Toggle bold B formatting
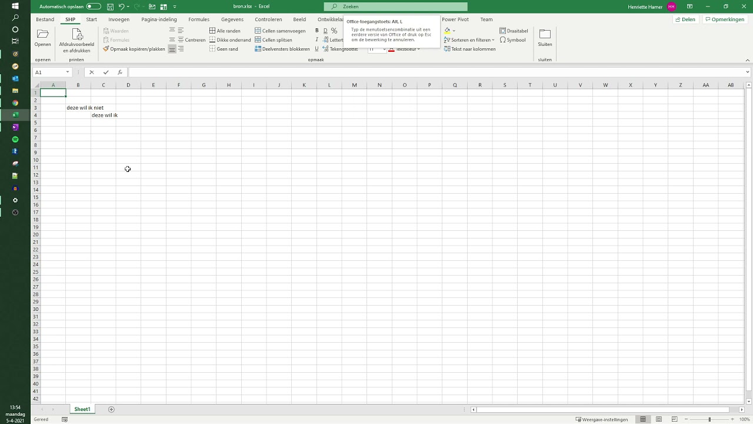Viewport: 753px width, 424px height. [x=316, y=31]
